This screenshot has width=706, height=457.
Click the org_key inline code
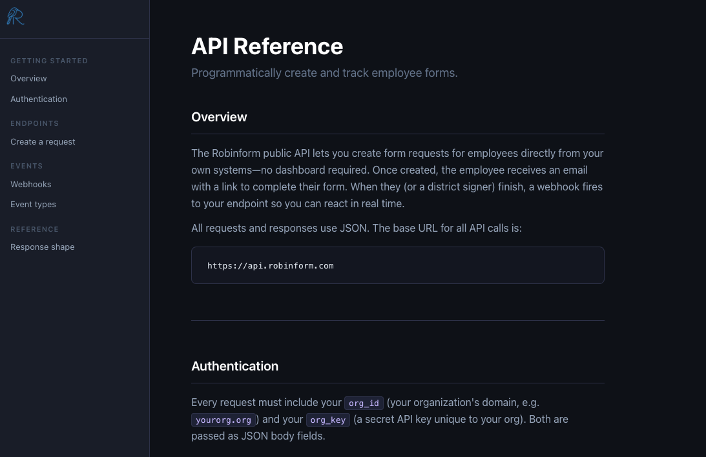click(x=327, y=420)
